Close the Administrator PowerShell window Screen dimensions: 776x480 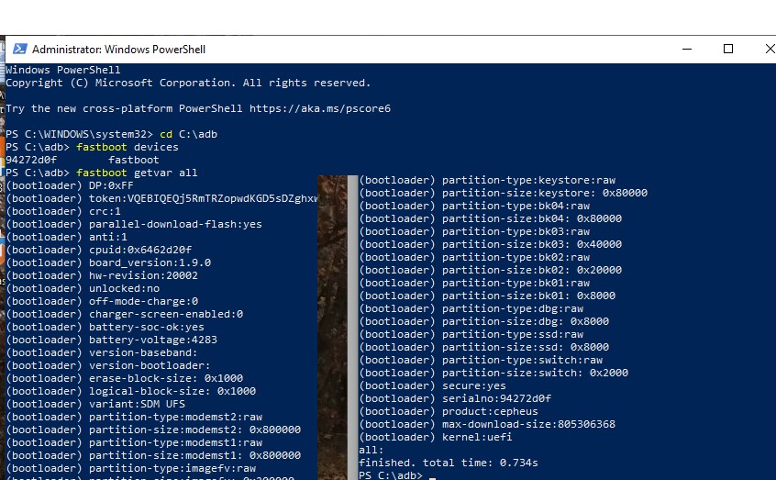click(770, 49)
